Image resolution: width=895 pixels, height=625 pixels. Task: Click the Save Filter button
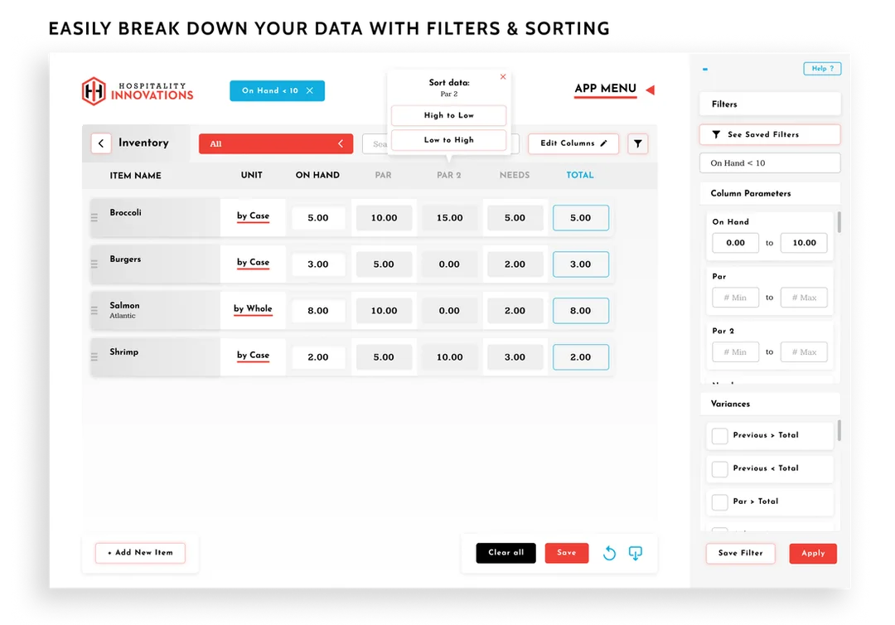click(x=740, y=553)
